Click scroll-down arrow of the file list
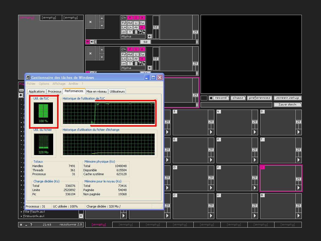 (81, 216)
